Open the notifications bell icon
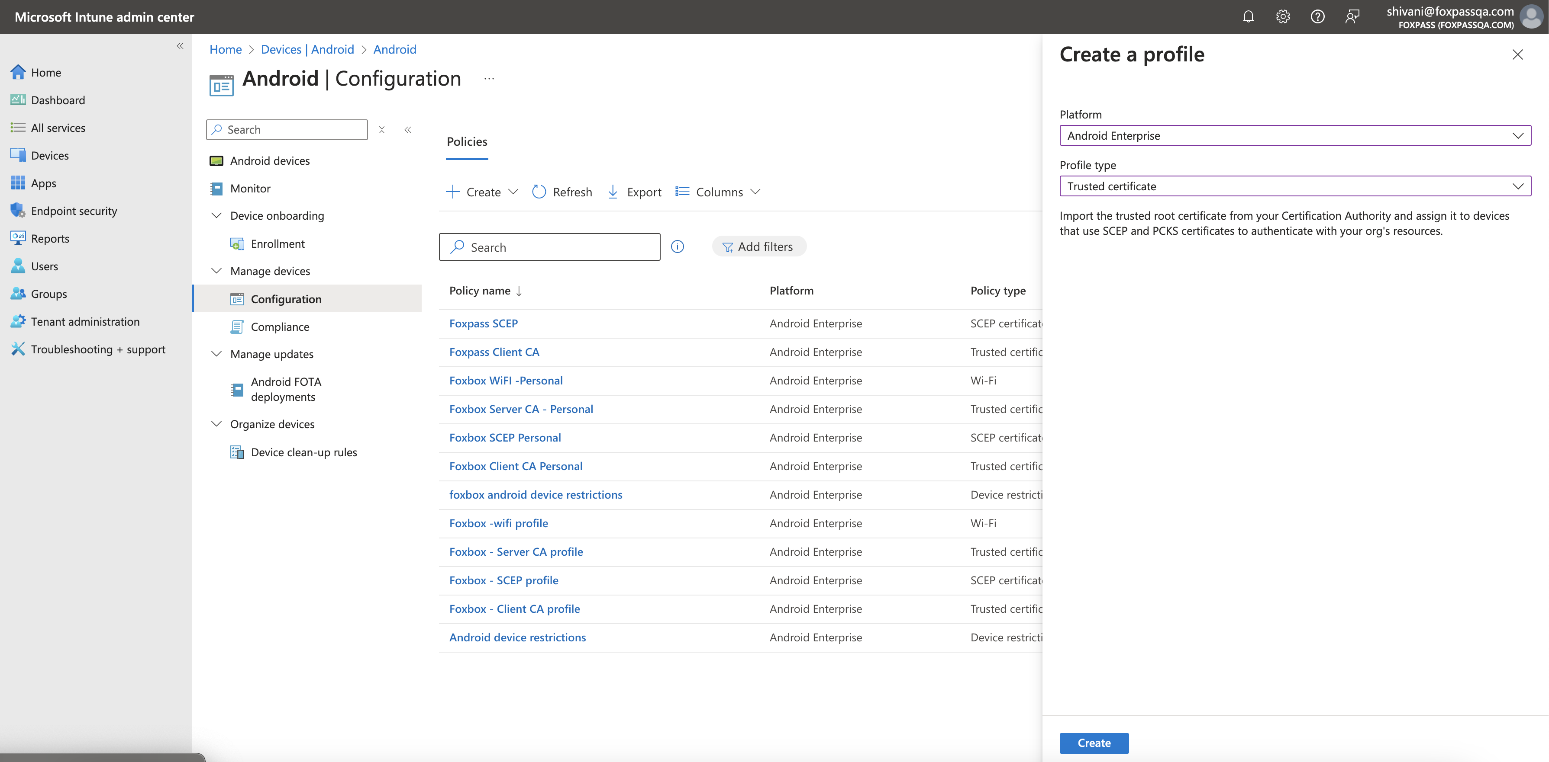Screen dimensions: 1549x762 [1249, 17]
